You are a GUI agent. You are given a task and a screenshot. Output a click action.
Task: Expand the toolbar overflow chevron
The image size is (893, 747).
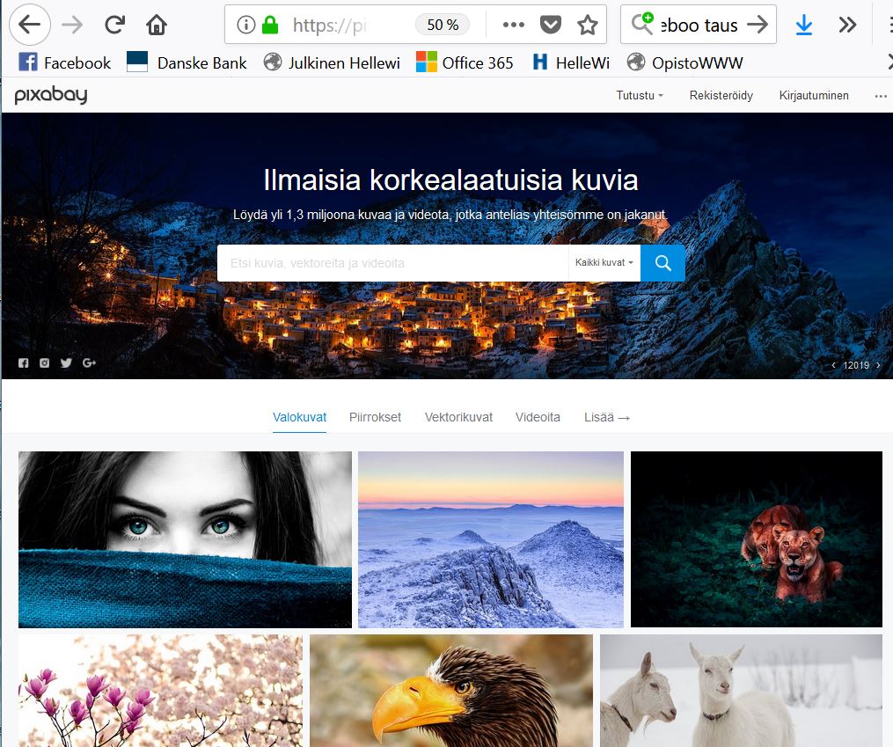coord(847,25)
